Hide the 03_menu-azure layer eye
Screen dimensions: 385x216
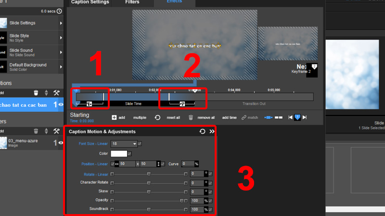point(61,142)
